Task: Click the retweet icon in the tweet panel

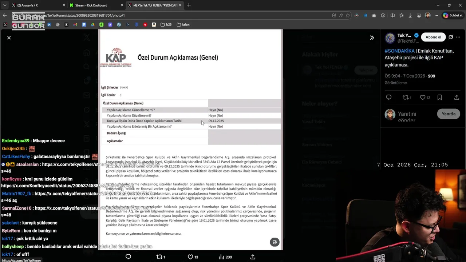Action: [406, 98]
